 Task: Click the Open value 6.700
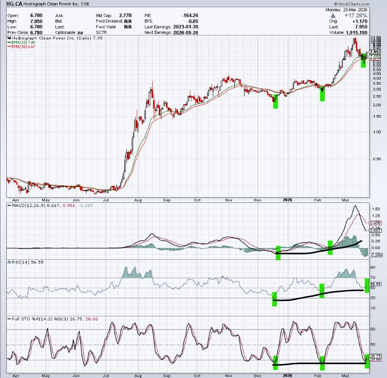[36, 15]
